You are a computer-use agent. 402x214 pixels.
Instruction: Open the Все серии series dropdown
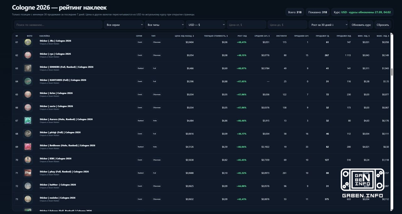point(124,25)
